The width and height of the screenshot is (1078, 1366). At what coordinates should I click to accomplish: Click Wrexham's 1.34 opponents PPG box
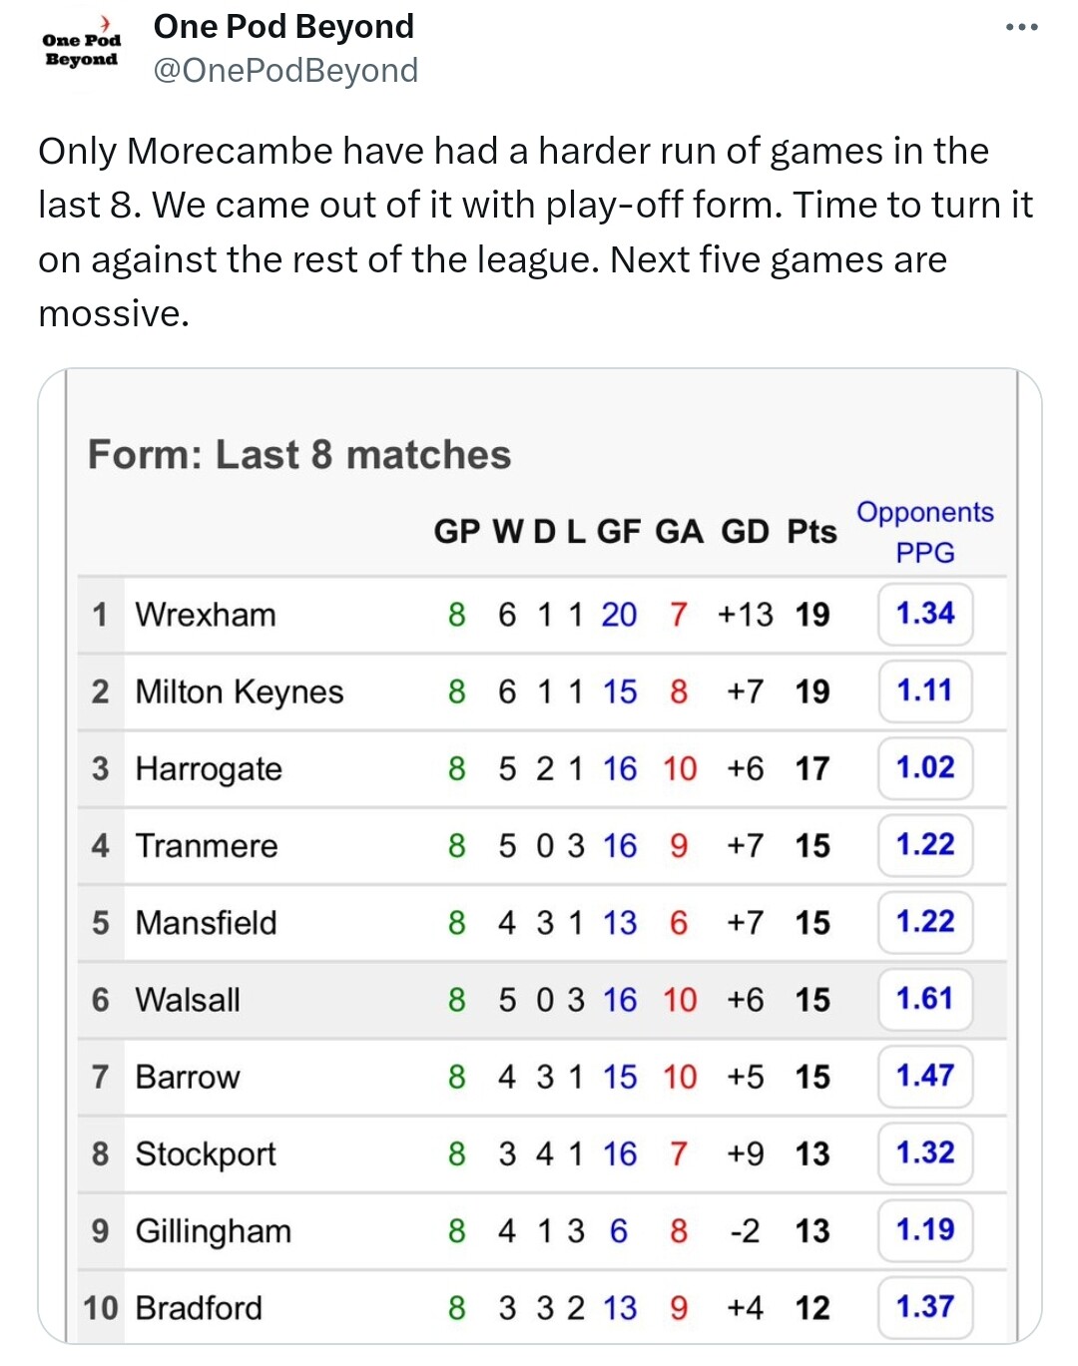point(925,614)
